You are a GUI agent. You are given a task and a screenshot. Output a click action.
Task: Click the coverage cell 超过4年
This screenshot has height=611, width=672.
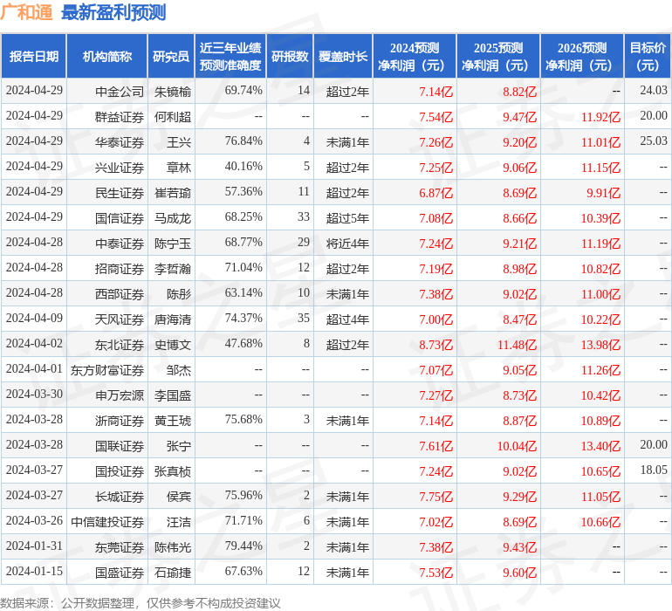point(347,319)
